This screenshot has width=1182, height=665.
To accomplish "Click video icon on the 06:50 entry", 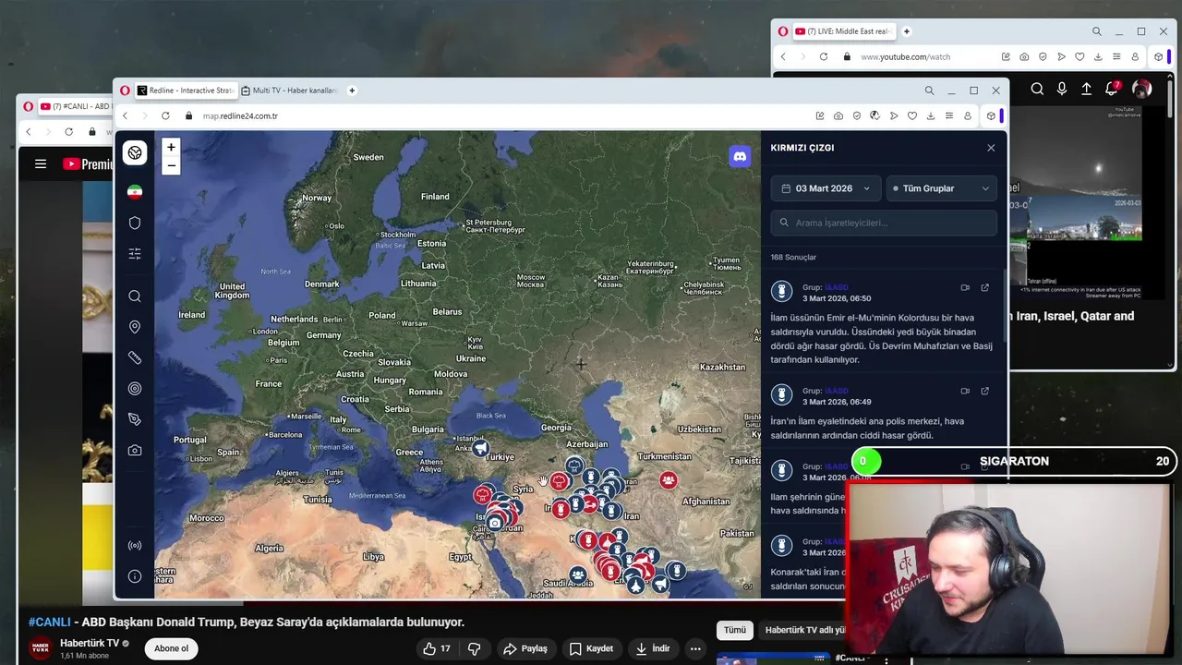I will pyautogui.click(x=965, y=287).
